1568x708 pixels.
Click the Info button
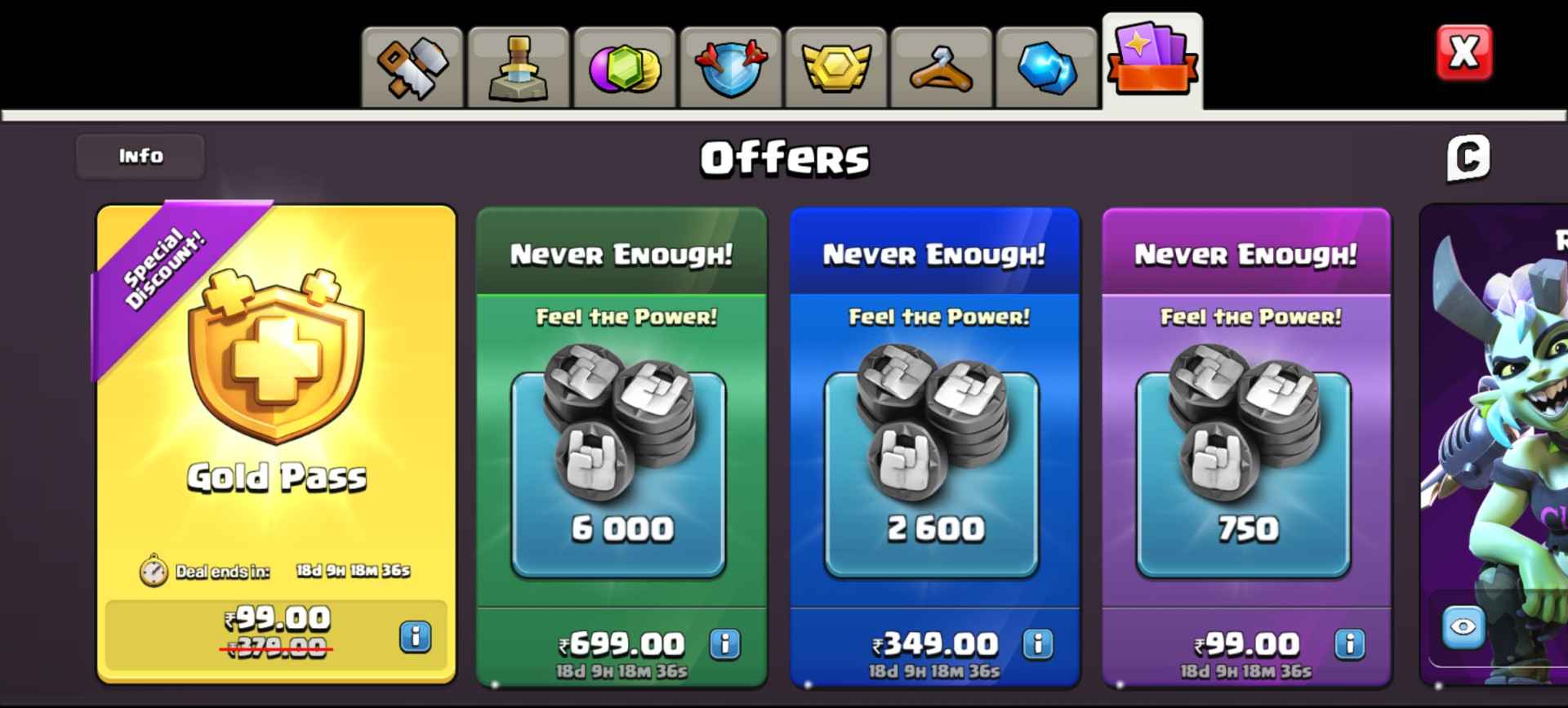pyautogui.click(x=140, y=156)
